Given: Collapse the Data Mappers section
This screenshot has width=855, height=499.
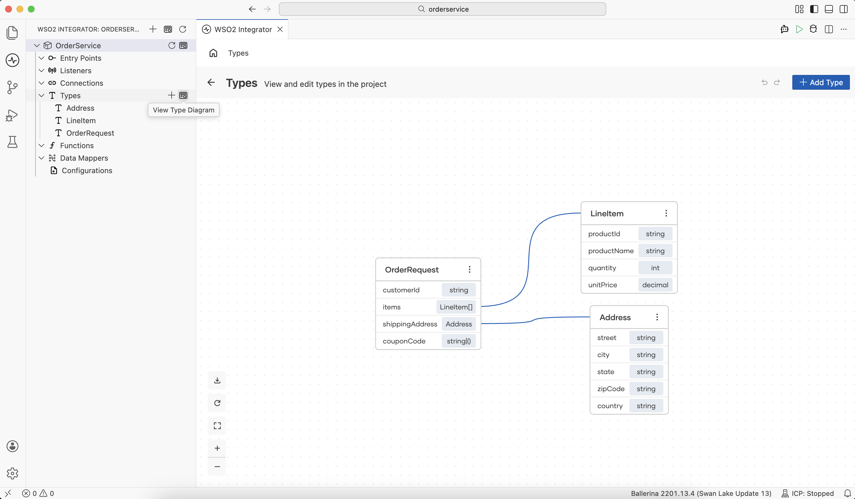Looking at the screenshot, I should (x=41, y=158).
